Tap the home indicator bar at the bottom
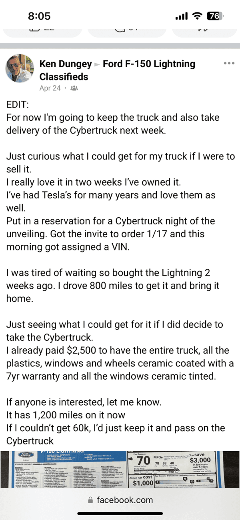 click(120, 513)
